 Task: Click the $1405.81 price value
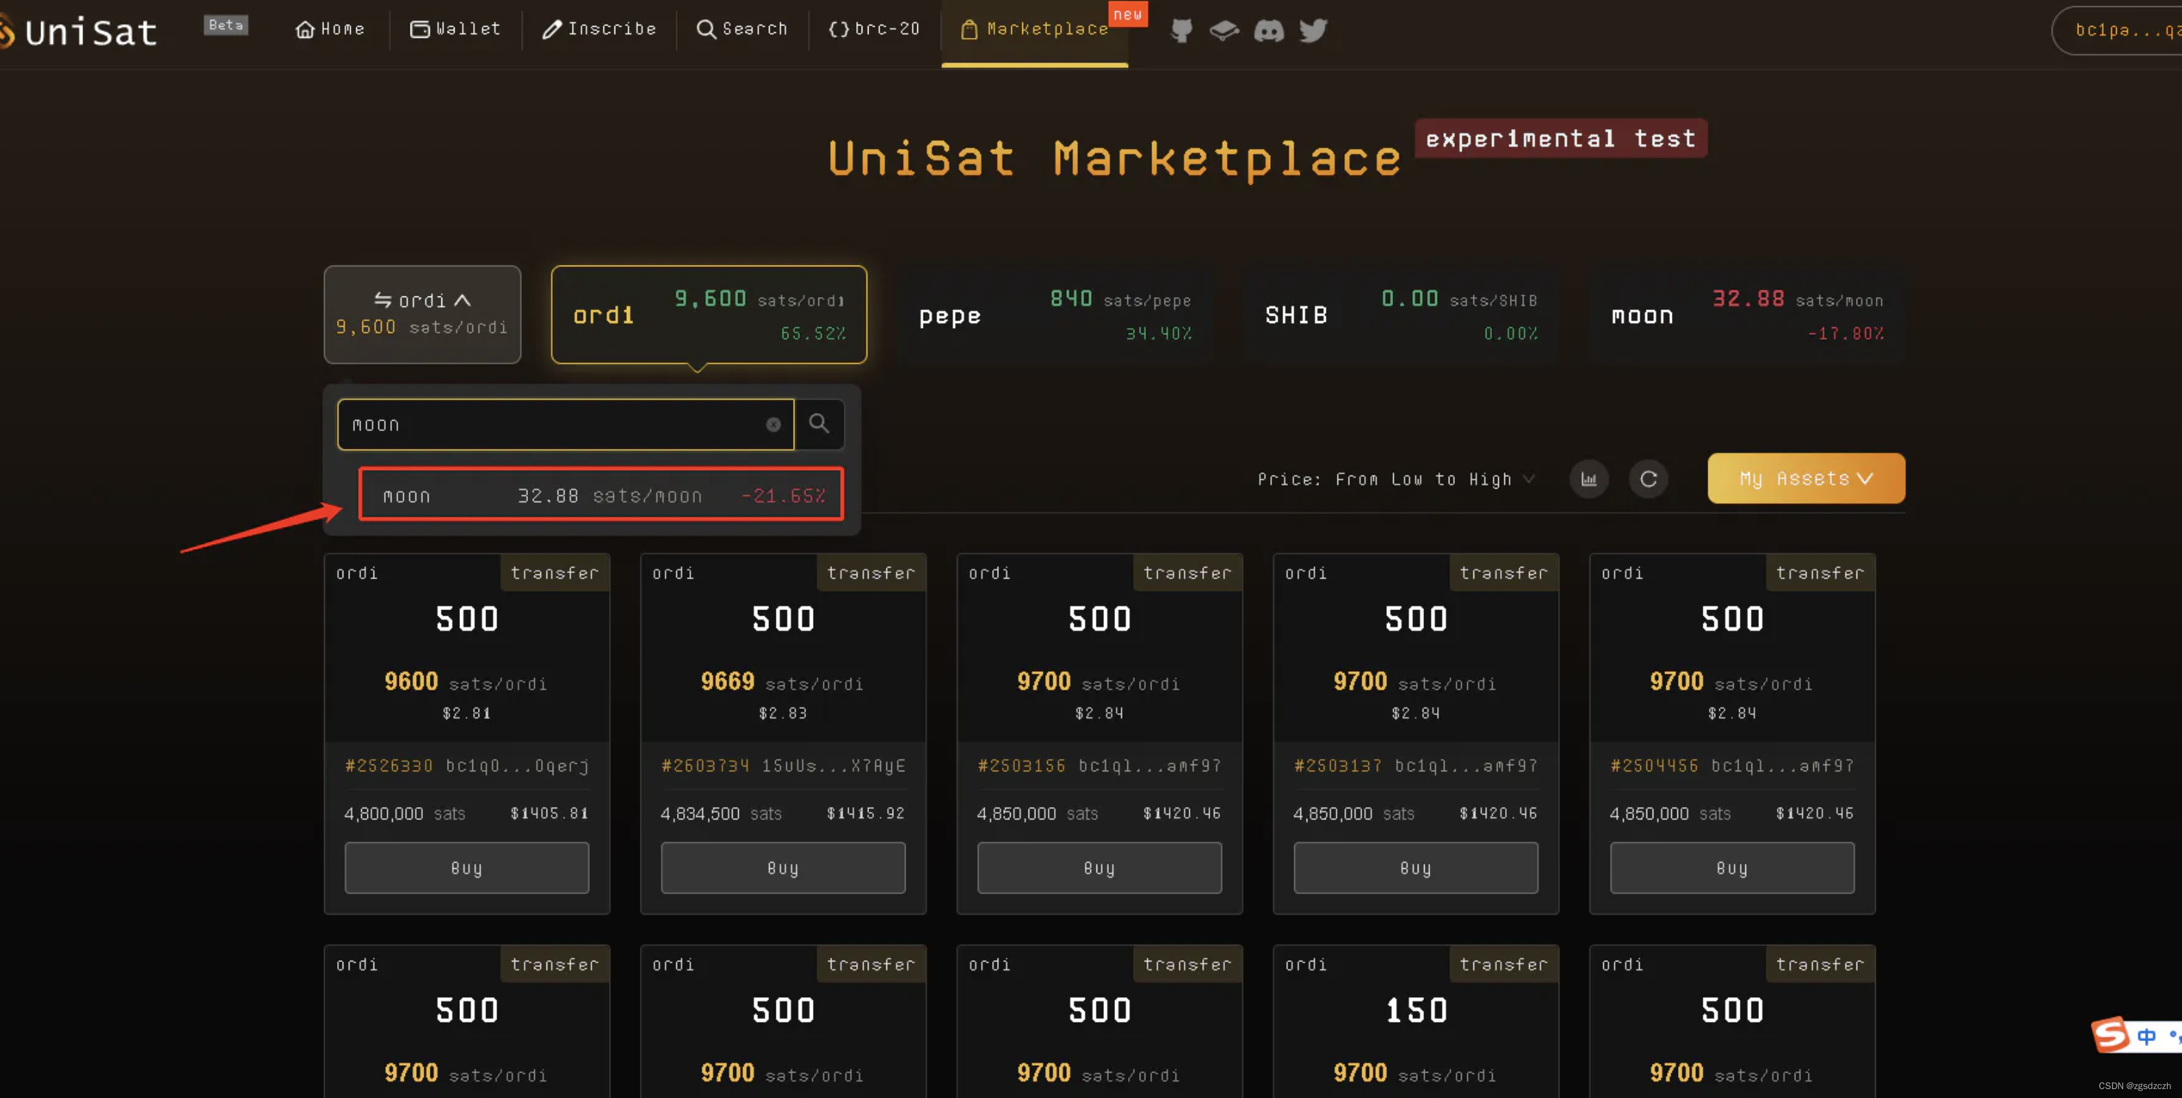(x=549, y=813)
